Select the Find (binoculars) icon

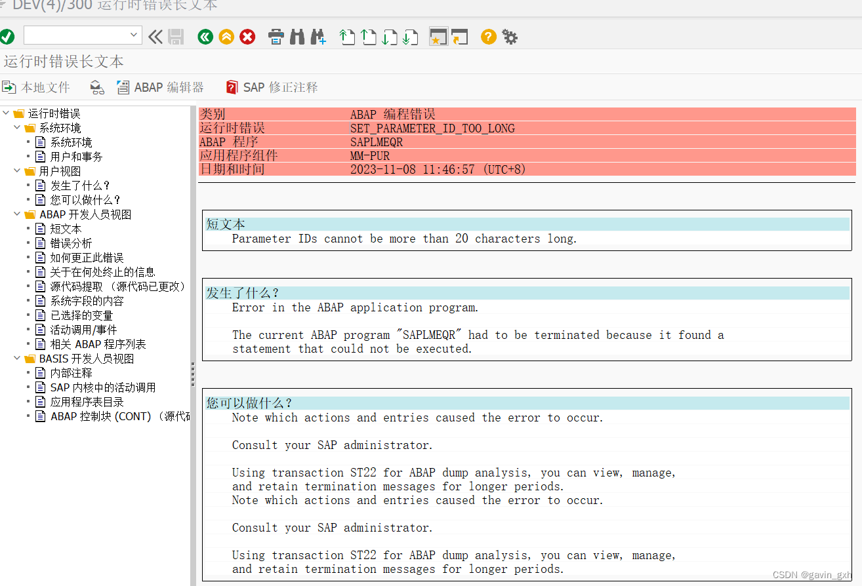tap(297, 37)
